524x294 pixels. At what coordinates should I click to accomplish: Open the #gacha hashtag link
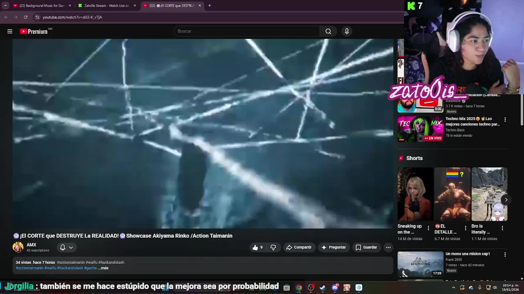pyautogui.click(x=90, y=268)
